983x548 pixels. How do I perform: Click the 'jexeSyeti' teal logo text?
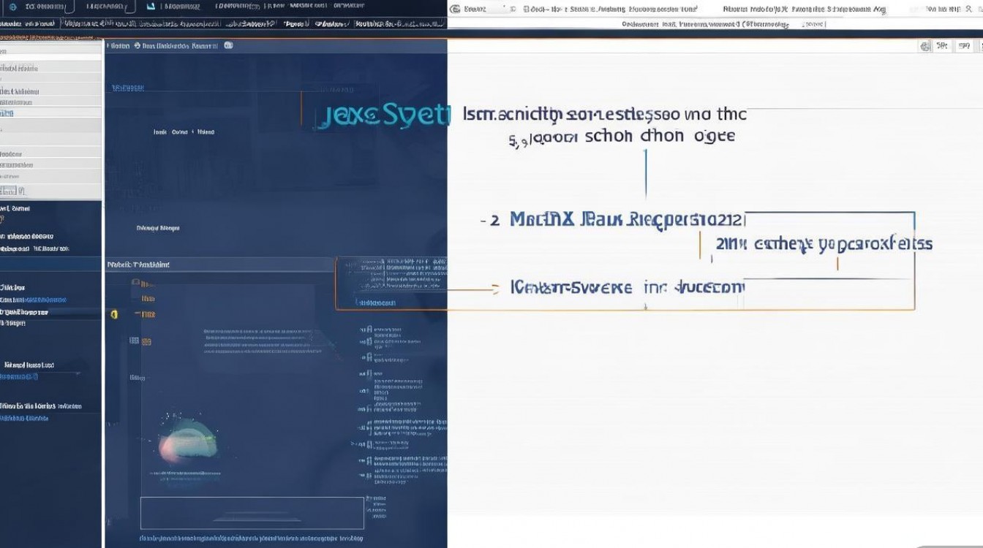(x=379, y=115)
